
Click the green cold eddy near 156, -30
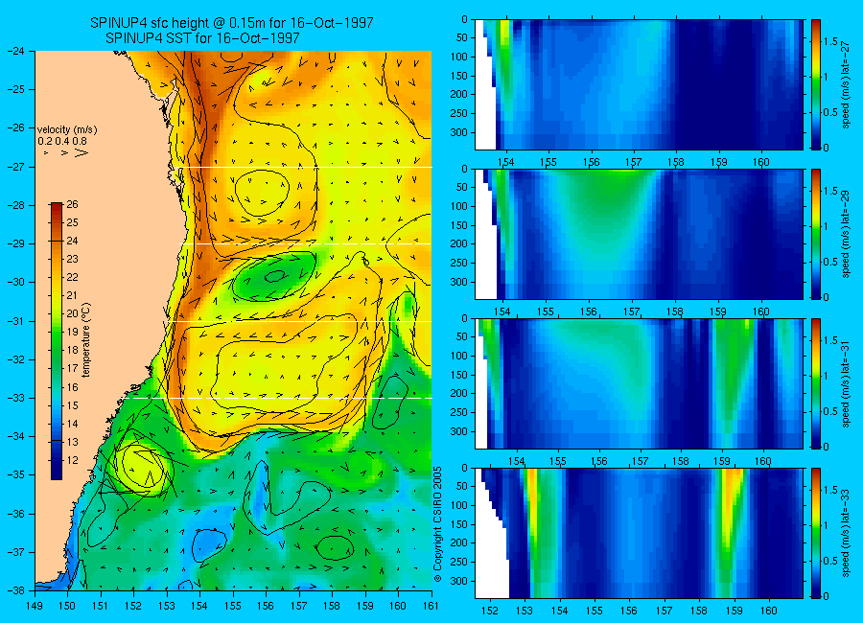pos(274,277)
